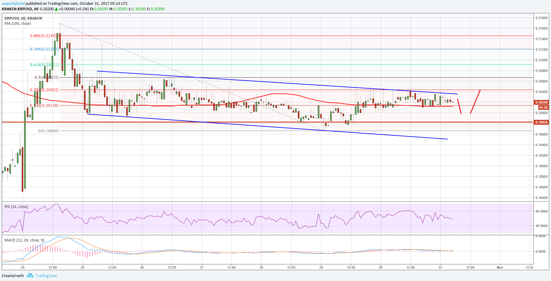The width and height of the screenshot is (551, 281).
Task: Click the 0.19400 price axis label
Action: tap(541, 145)
